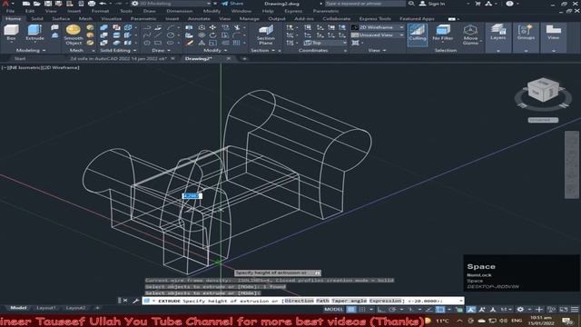Expand the Solid Editing panel
This screenshot has height=327, width=581.
tap(118, 51)
